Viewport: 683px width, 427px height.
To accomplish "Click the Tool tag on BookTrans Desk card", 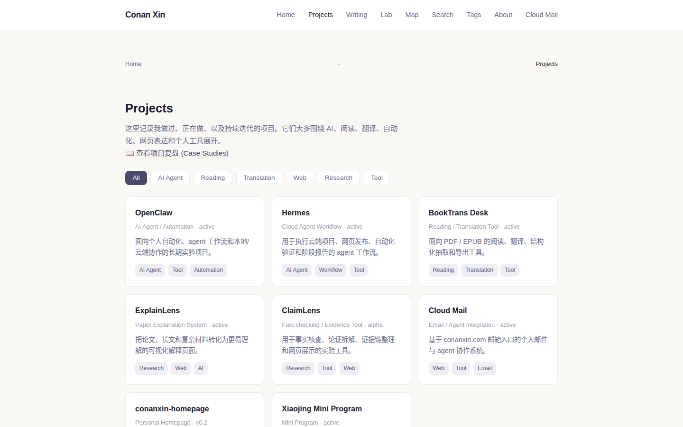I will point(510,270).
